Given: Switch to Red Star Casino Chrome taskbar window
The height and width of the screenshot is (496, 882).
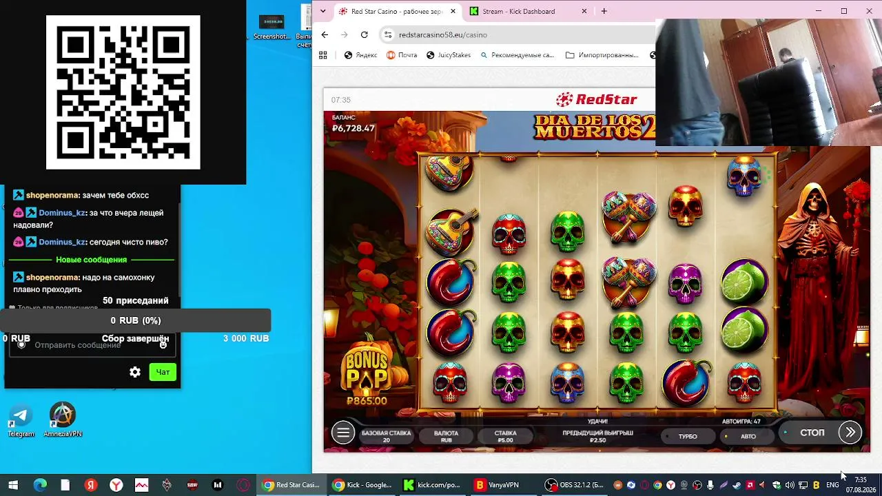Looking at the screenshot, I should point(292,485).
